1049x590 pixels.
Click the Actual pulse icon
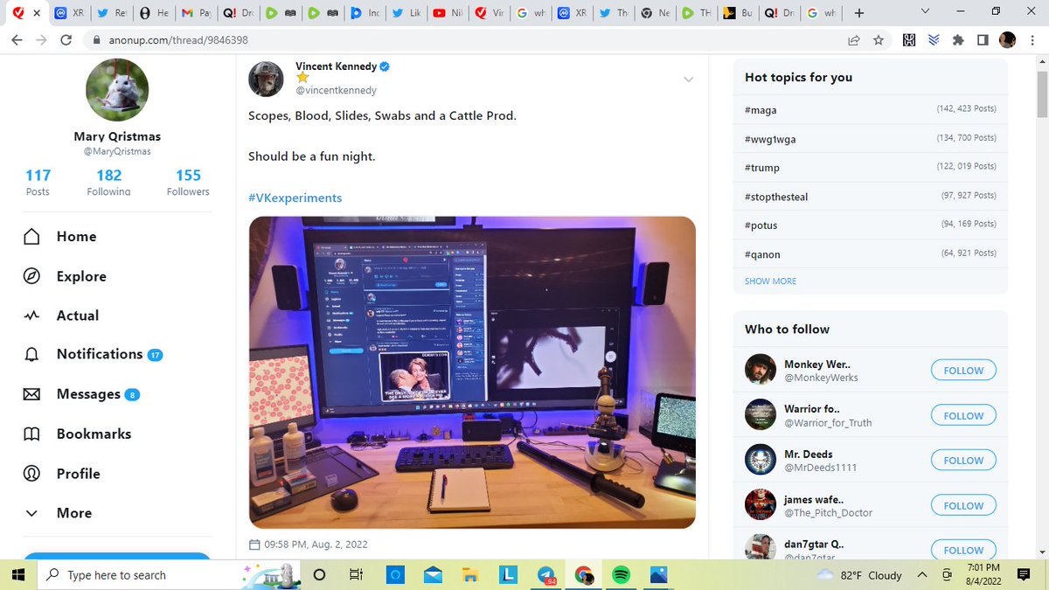coord(32,316)
